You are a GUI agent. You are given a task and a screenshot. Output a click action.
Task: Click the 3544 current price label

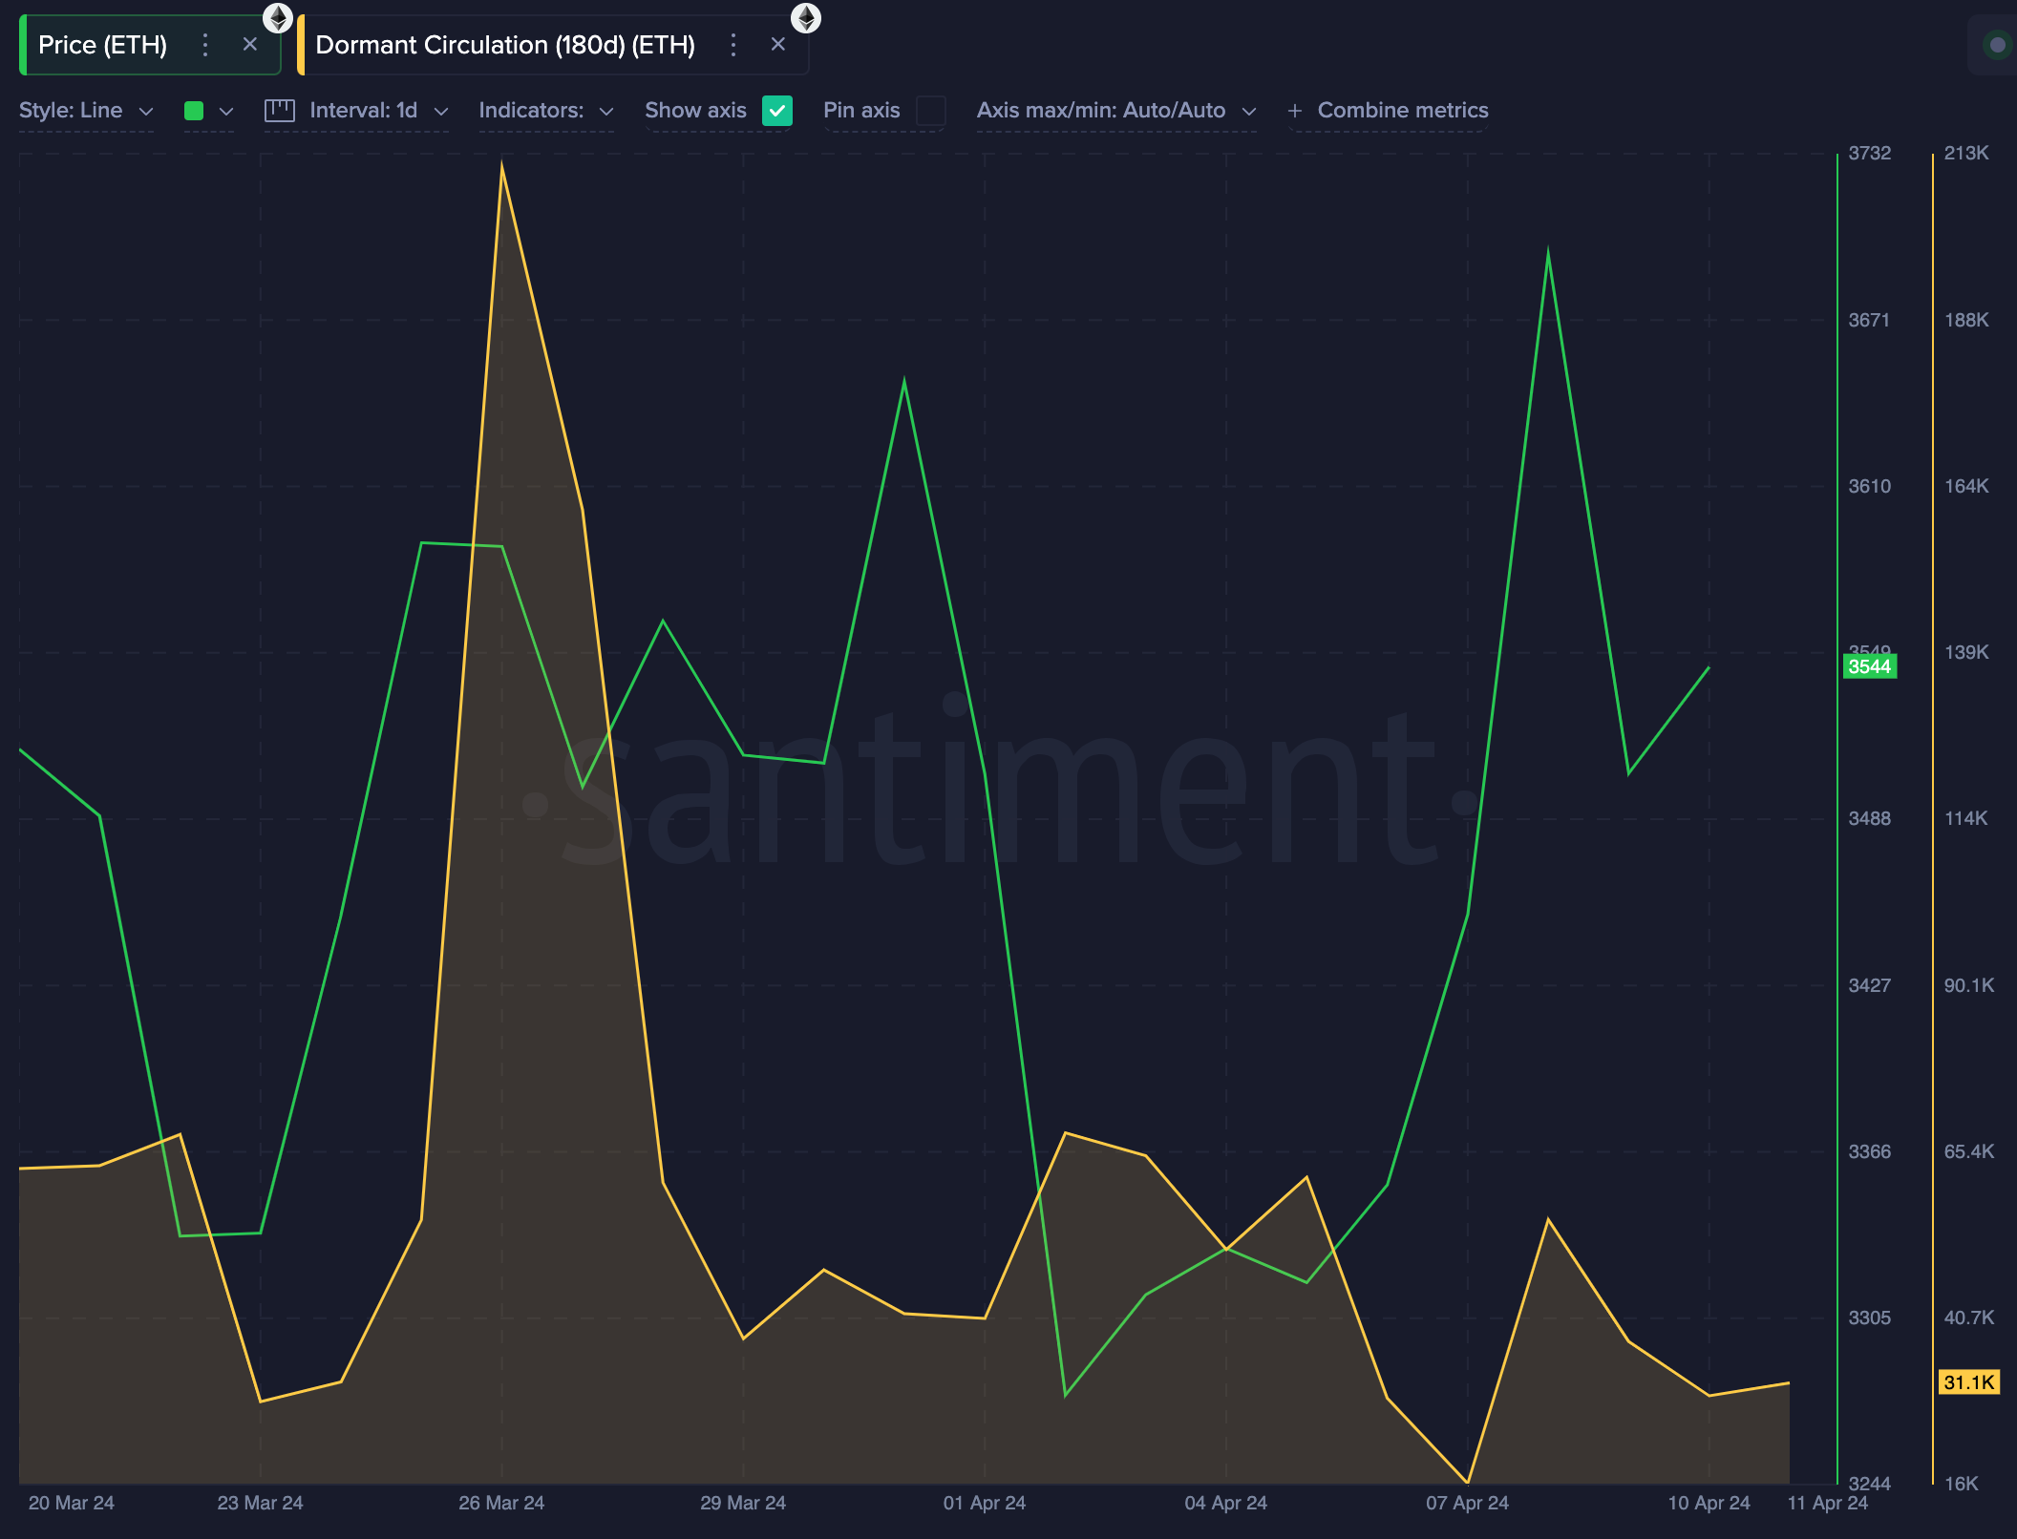[1869, 666]
